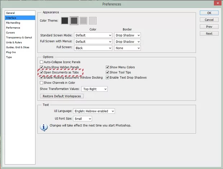
Task: Select the lightest Color Theme swatch
Action: coord(93,21)
